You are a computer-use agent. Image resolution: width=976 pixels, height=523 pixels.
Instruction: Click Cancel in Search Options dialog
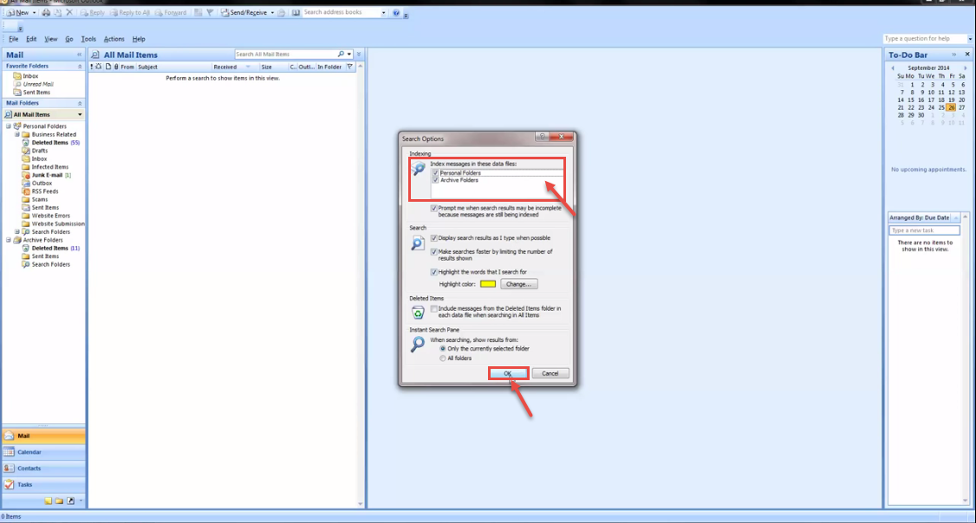click(x=550, y=373)
